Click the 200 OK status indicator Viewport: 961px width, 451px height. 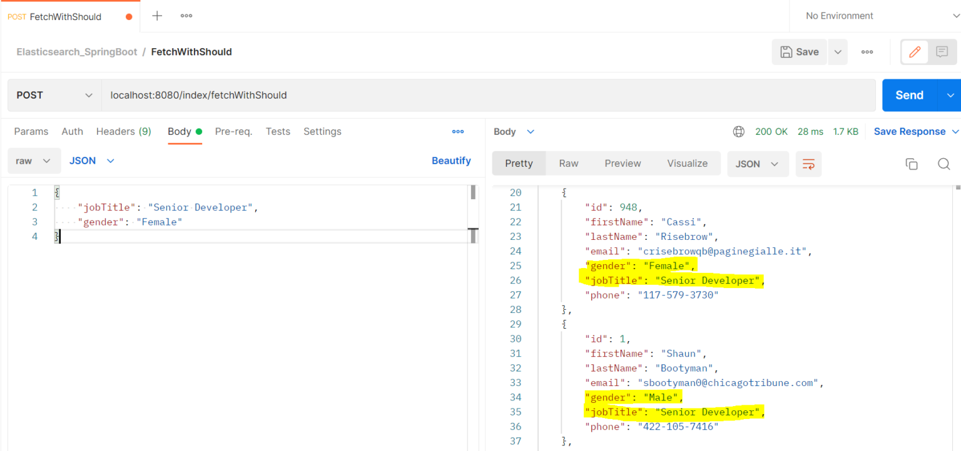click(x=771, y=131)
